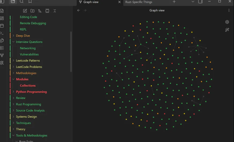Open the search tab icon
This screenshot has width=234, height=142.
point(21,2)
